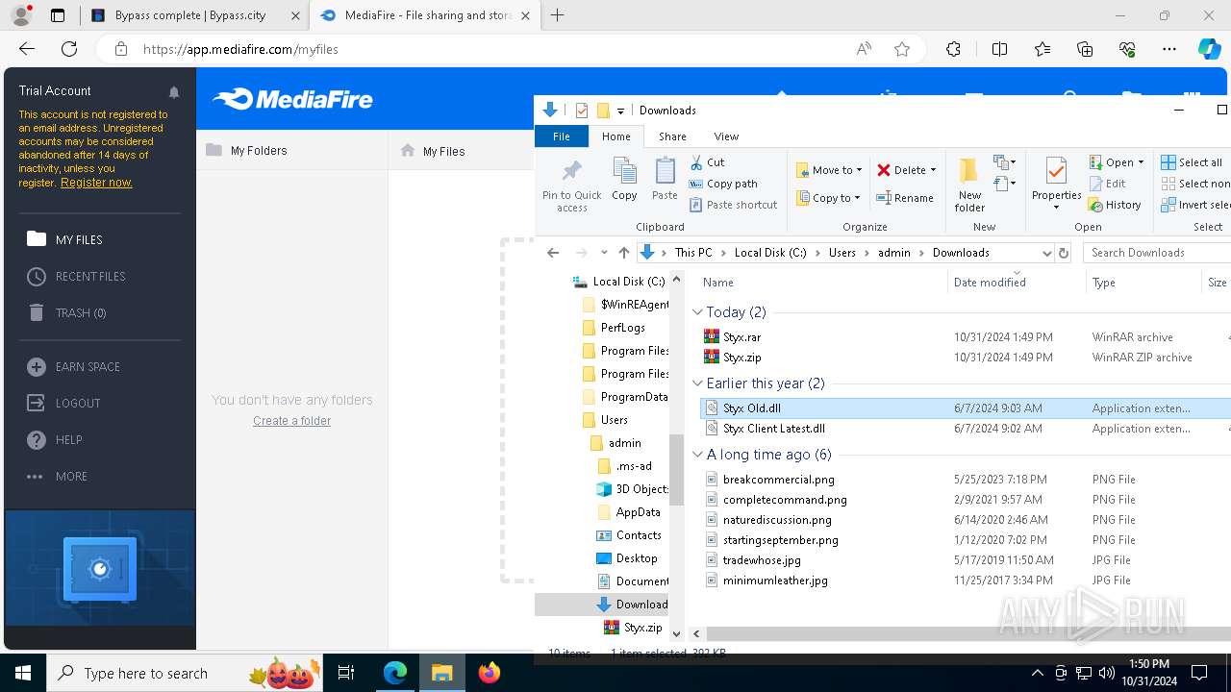The height and width of the screenshot is (692, 1231).
Task: Collapse A long time ago group
Action: (x=698, y=455)
